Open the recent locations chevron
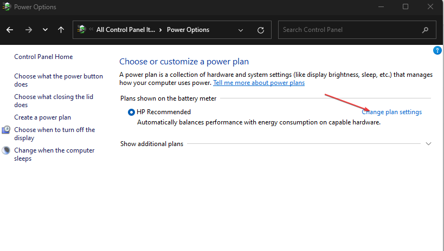This screenshot has height=251, width=444. click(45, 30)
